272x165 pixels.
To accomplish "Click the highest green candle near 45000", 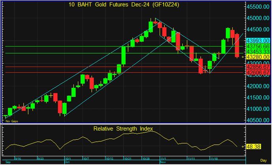I will pos(150,27).
